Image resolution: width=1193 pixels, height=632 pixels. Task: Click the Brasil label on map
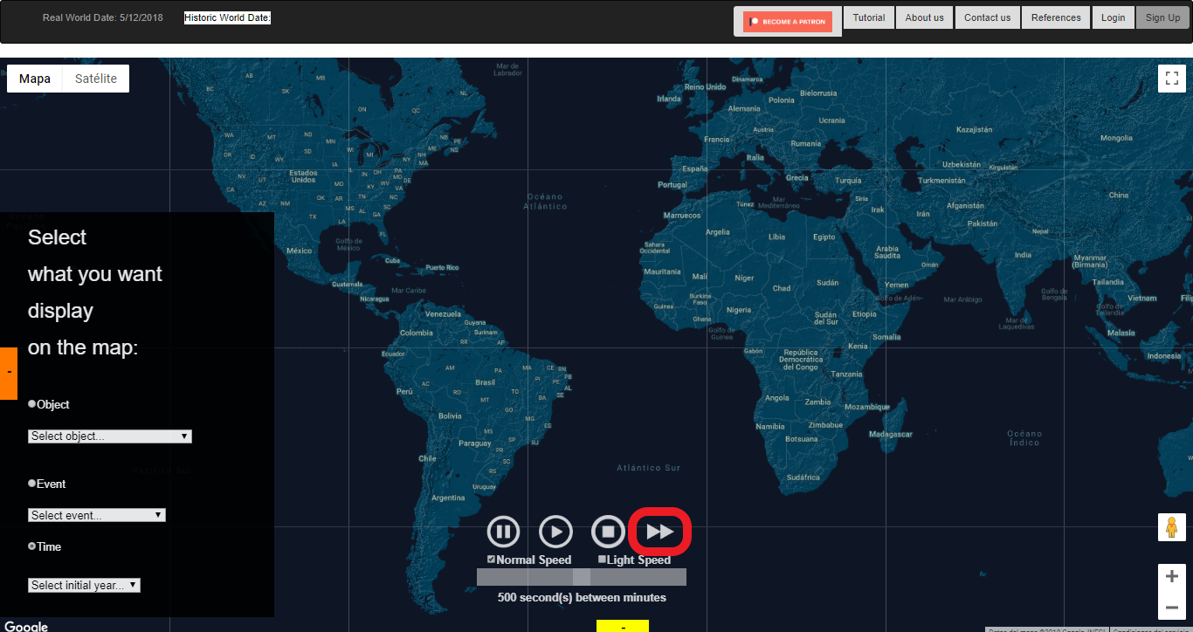click(x=485, y=382)
